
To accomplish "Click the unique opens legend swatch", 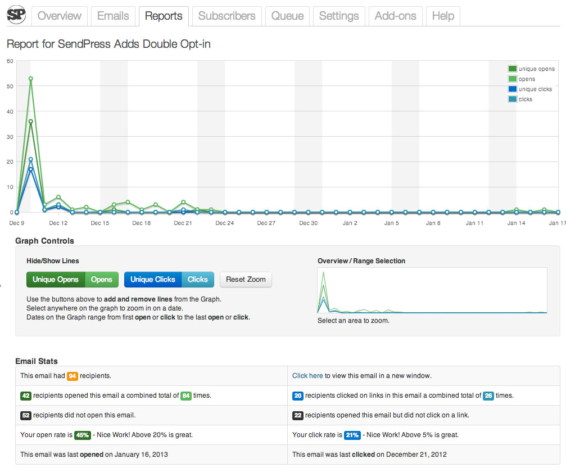I will (x=512, y=69).
